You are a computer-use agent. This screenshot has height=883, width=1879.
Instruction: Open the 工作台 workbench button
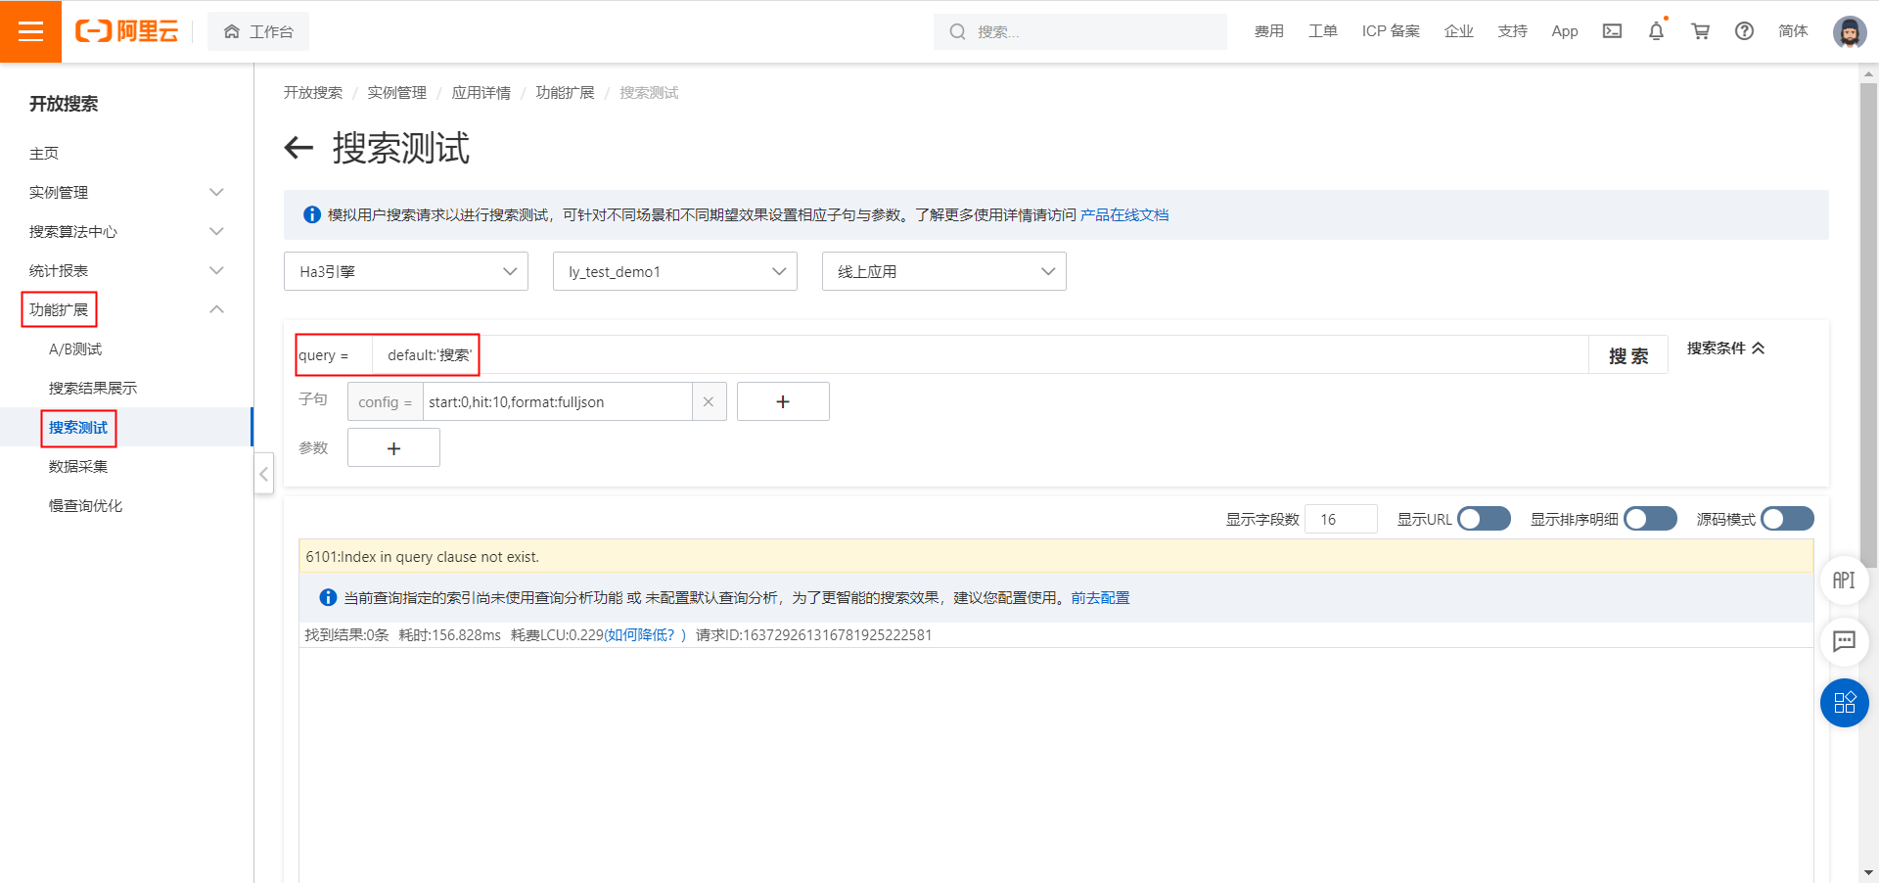[x=258, y=31]
